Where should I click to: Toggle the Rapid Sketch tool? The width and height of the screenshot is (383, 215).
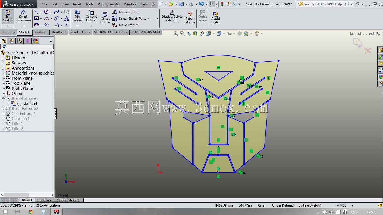click(216, 18)
